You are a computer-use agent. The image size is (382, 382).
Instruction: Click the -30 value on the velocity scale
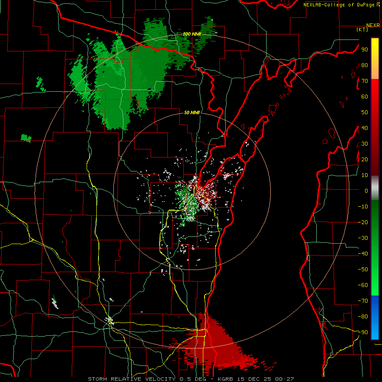(x=363, y=238)
